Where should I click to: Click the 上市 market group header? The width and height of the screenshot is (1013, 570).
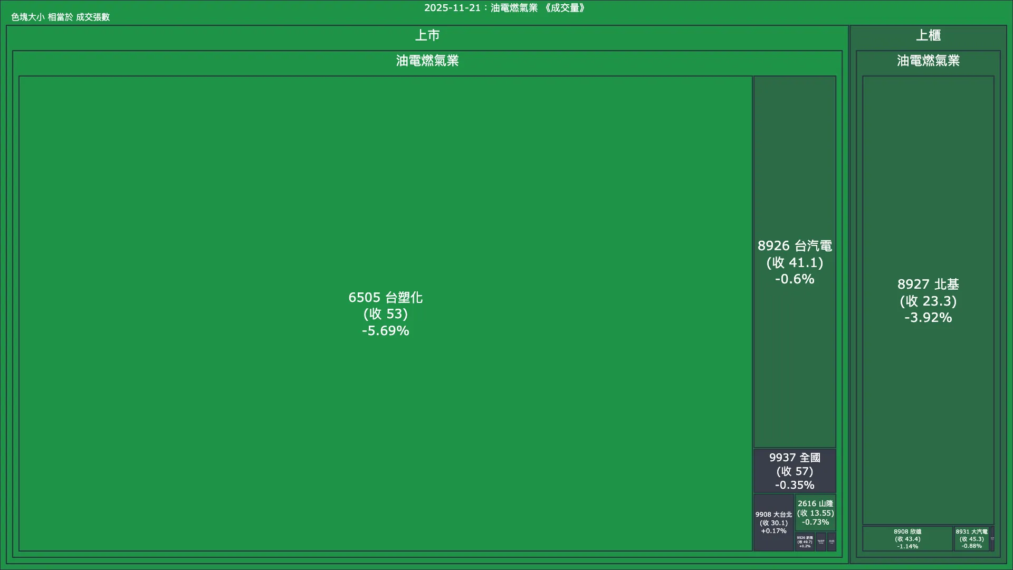click(x=427, y=35)
